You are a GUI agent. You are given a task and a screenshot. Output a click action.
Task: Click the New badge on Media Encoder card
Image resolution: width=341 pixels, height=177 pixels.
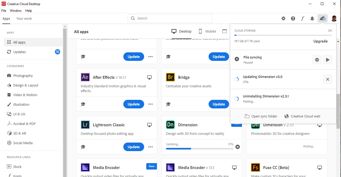coord(151,166)
